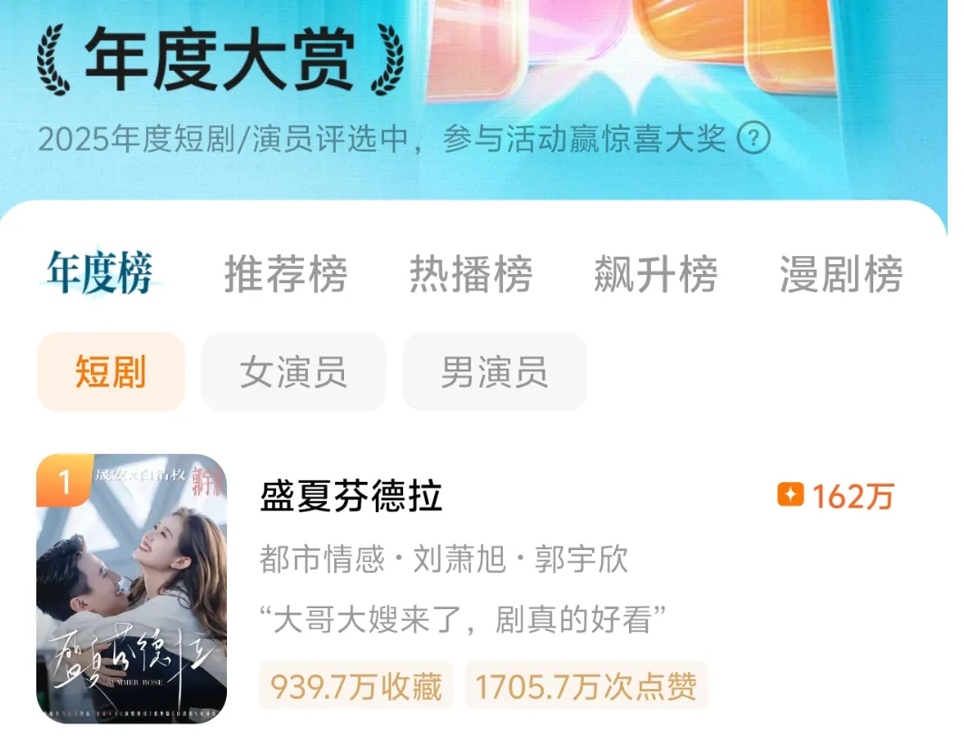964x748 pixels.
Task: Tap the 年度大赏 banner heading
Action: click(x=220, y=60)
